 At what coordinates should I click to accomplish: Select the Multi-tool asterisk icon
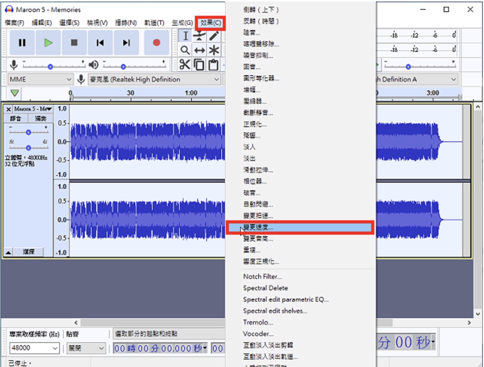point(214,50)
